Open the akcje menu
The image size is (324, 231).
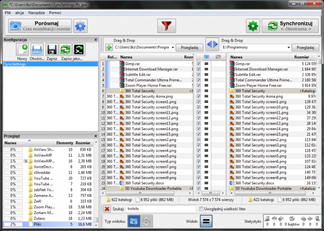point(20,13)
